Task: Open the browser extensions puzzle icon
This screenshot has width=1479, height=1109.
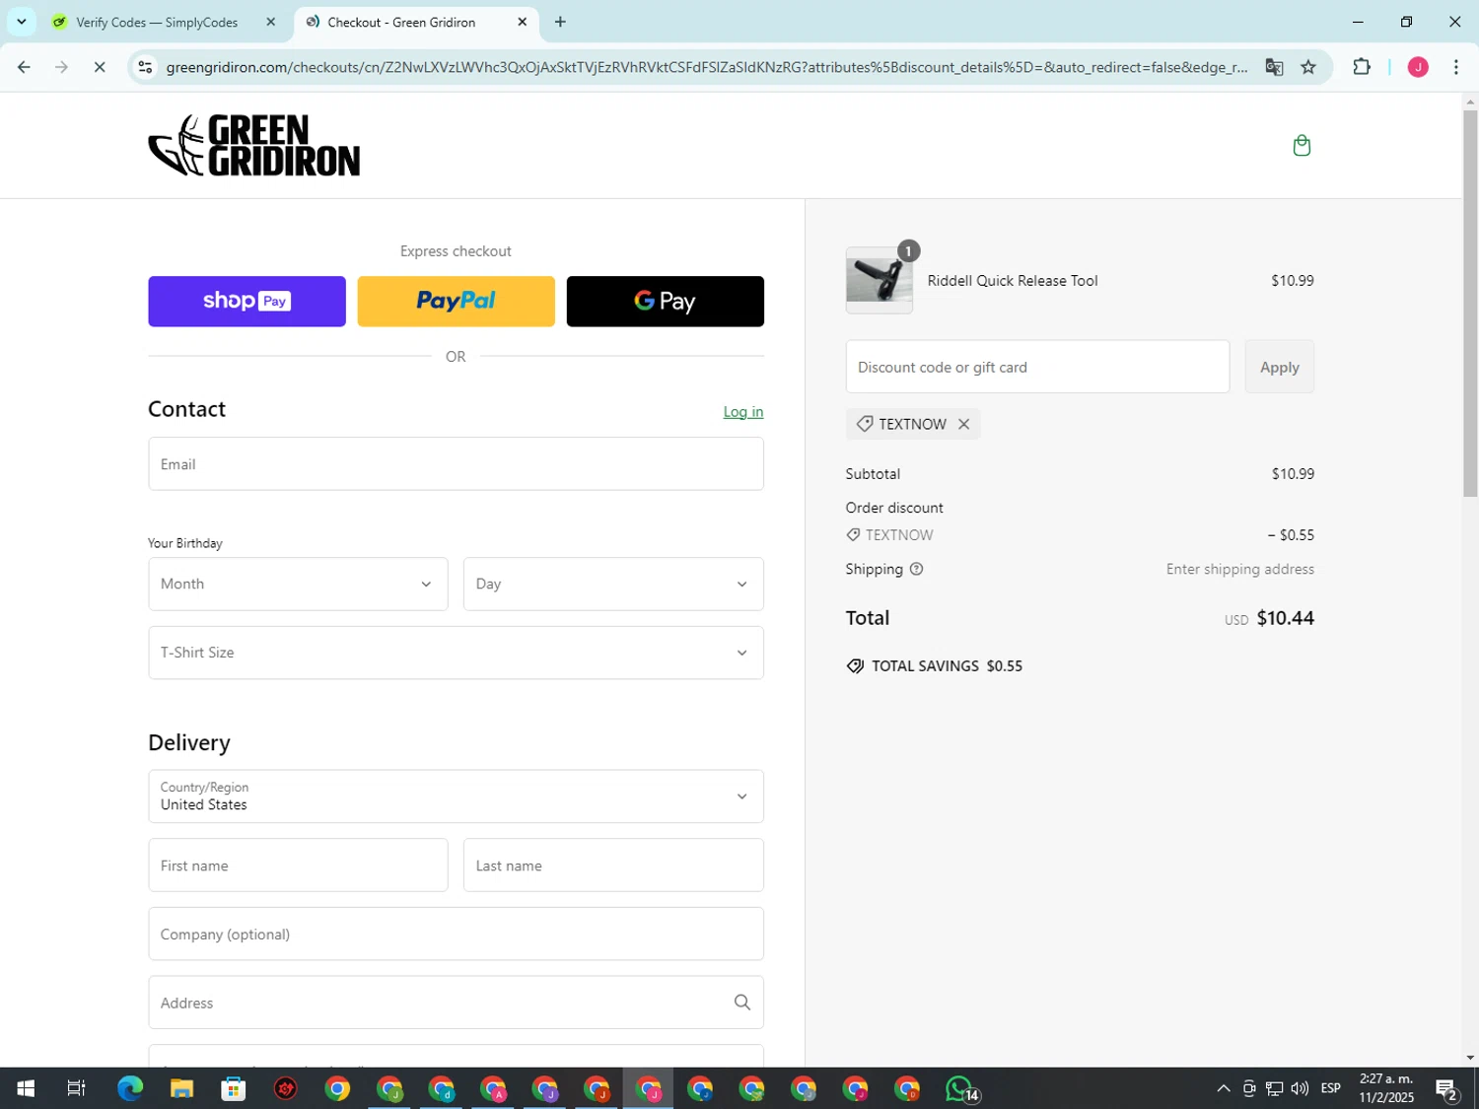Action: 1362,67
